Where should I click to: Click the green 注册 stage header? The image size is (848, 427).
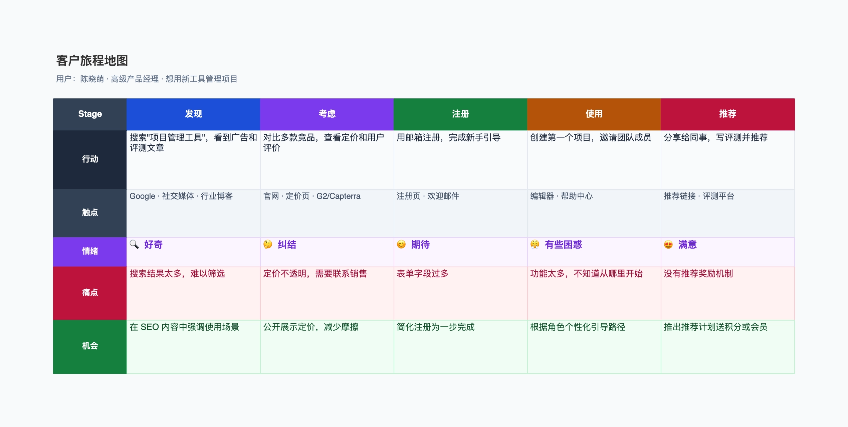click(460, 114)
